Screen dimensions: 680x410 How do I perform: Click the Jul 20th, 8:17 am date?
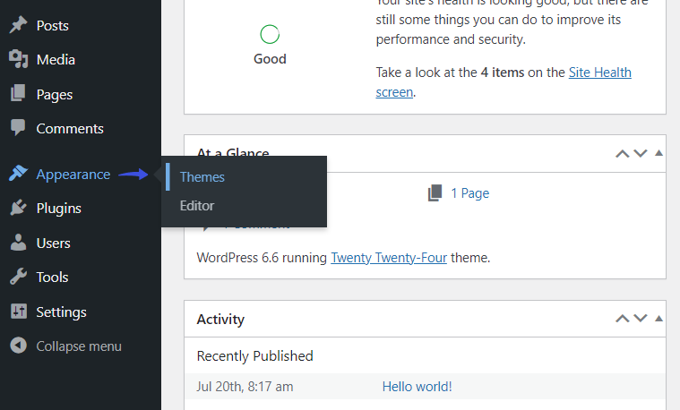pyautogui.click(x=245, y=386)
